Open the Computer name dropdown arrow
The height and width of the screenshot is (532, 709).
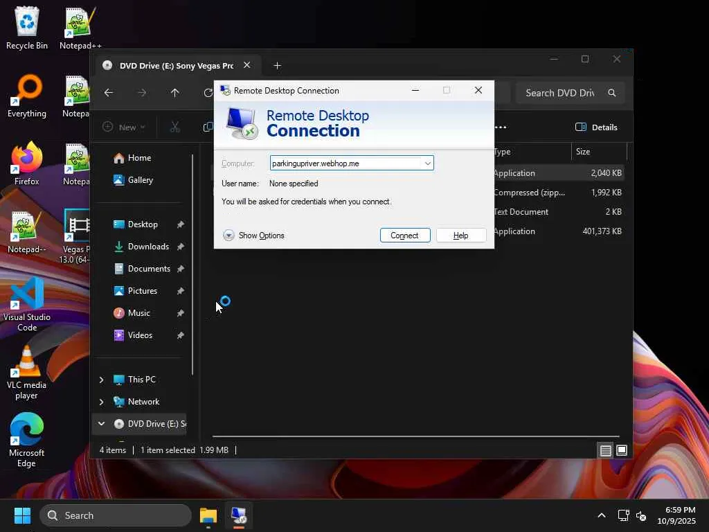pos(427,163)
